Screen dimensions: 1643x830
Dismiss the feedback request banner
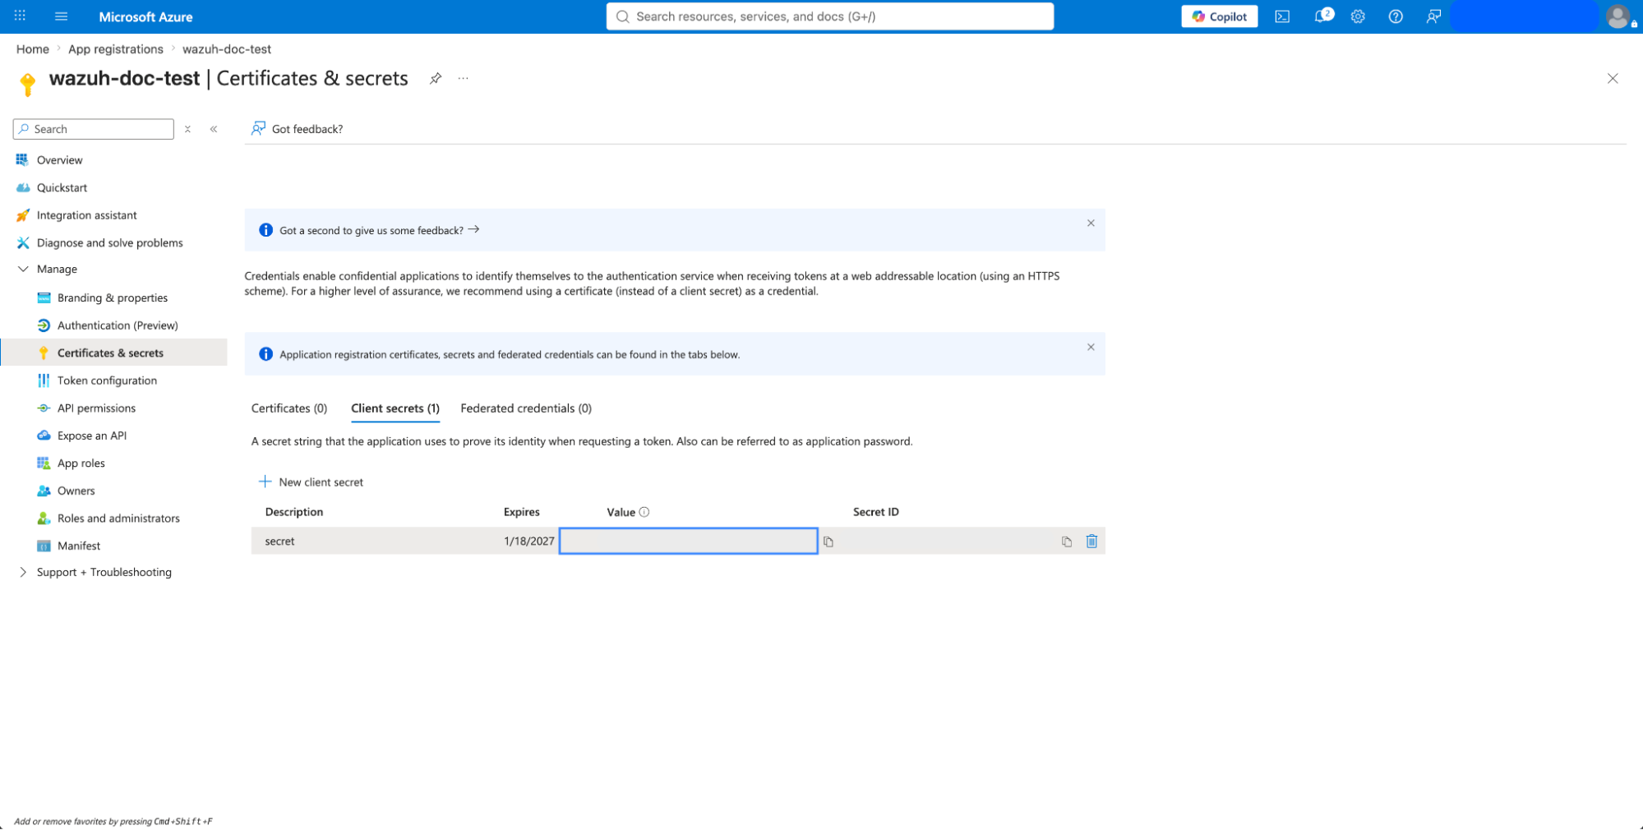coord(1091,224)
